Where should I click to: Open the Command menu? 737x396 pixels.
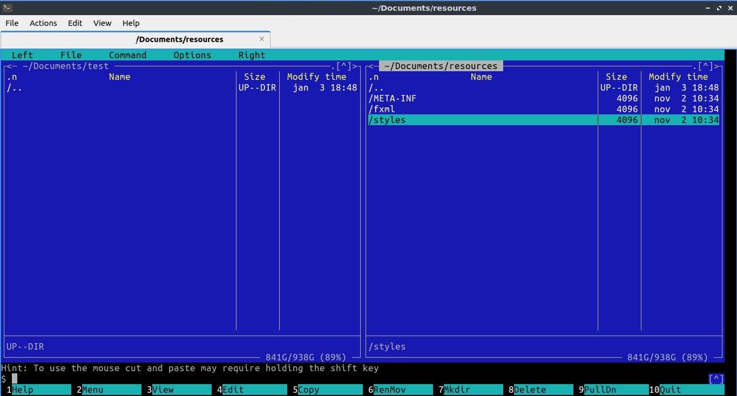tap(127, 54)
